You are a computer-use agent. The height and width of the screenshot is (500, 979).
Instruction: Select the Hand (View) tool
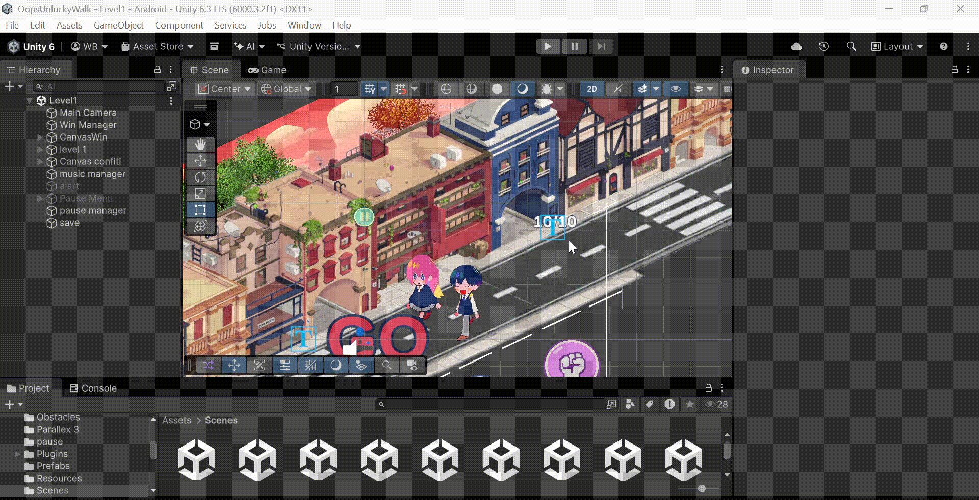pyautogui.click(x=200, y=145)
